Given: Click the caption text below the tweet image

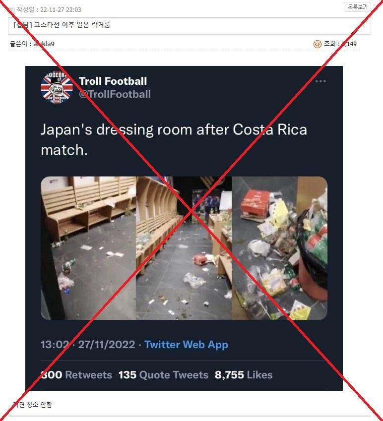Looking at the screenshot, I should (x=32, y=405).
